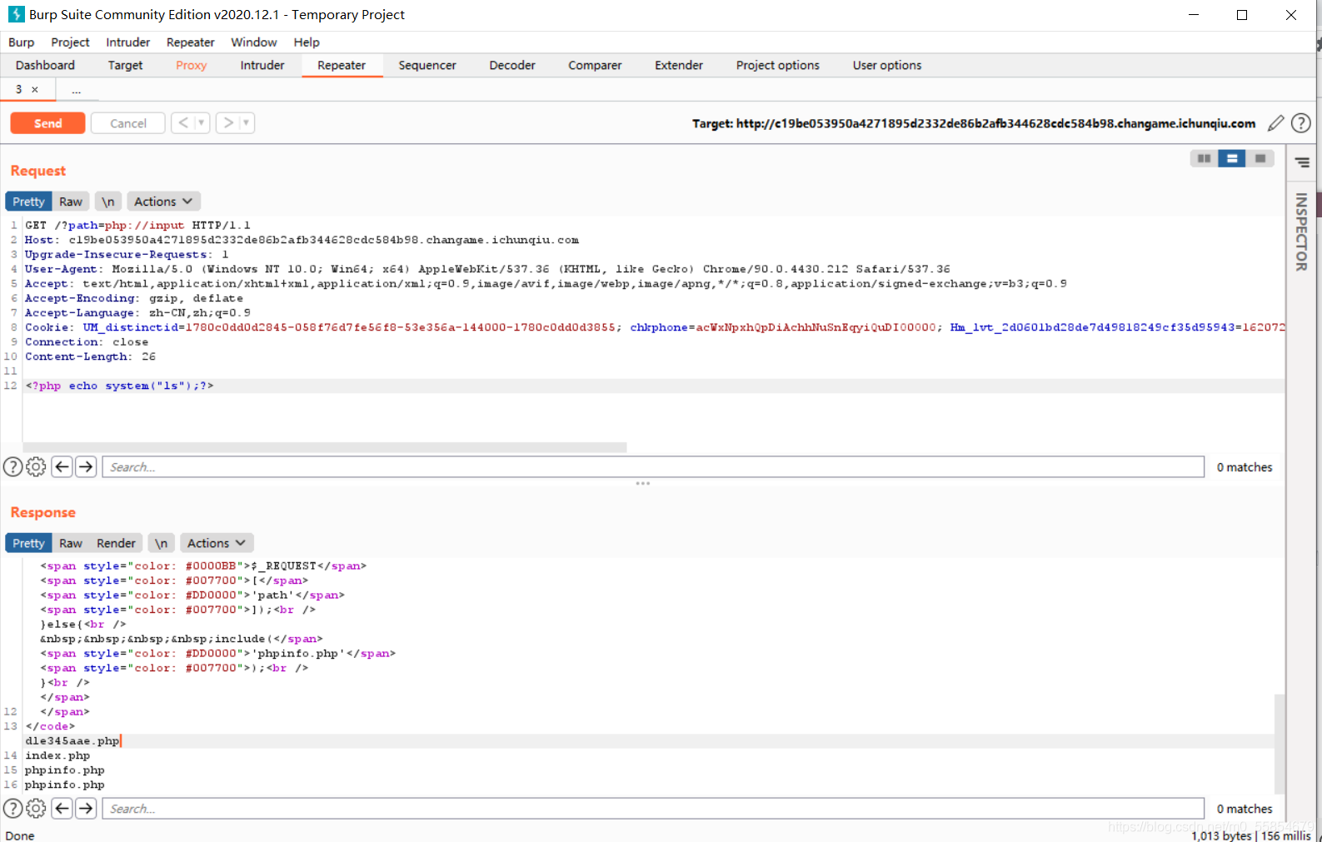The width and height of the screenshot is (1322, 842).
Task: Open Response search settings gear
Action: pyautogui.click(x=36, y=808)
